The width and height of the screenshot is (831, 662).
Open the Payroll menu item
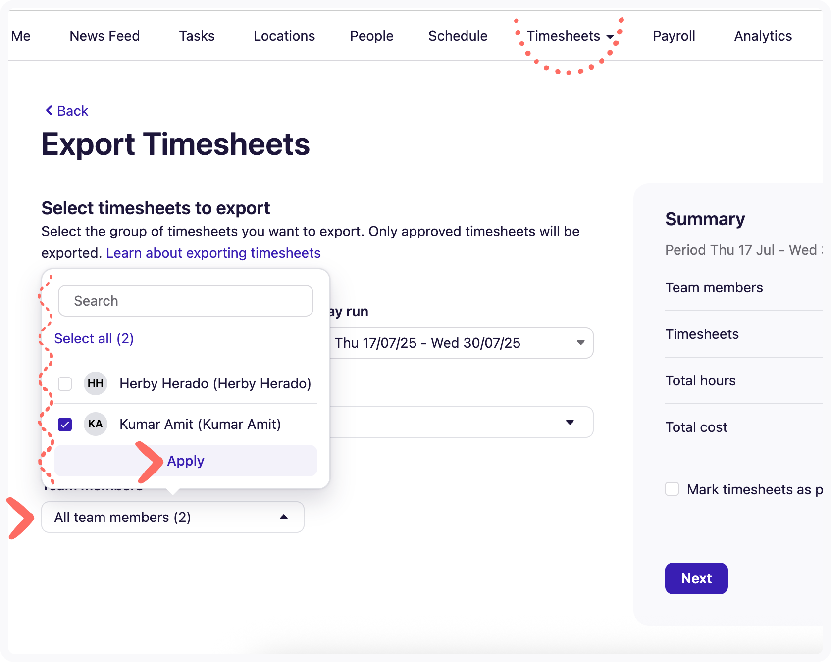click(674, 36)
